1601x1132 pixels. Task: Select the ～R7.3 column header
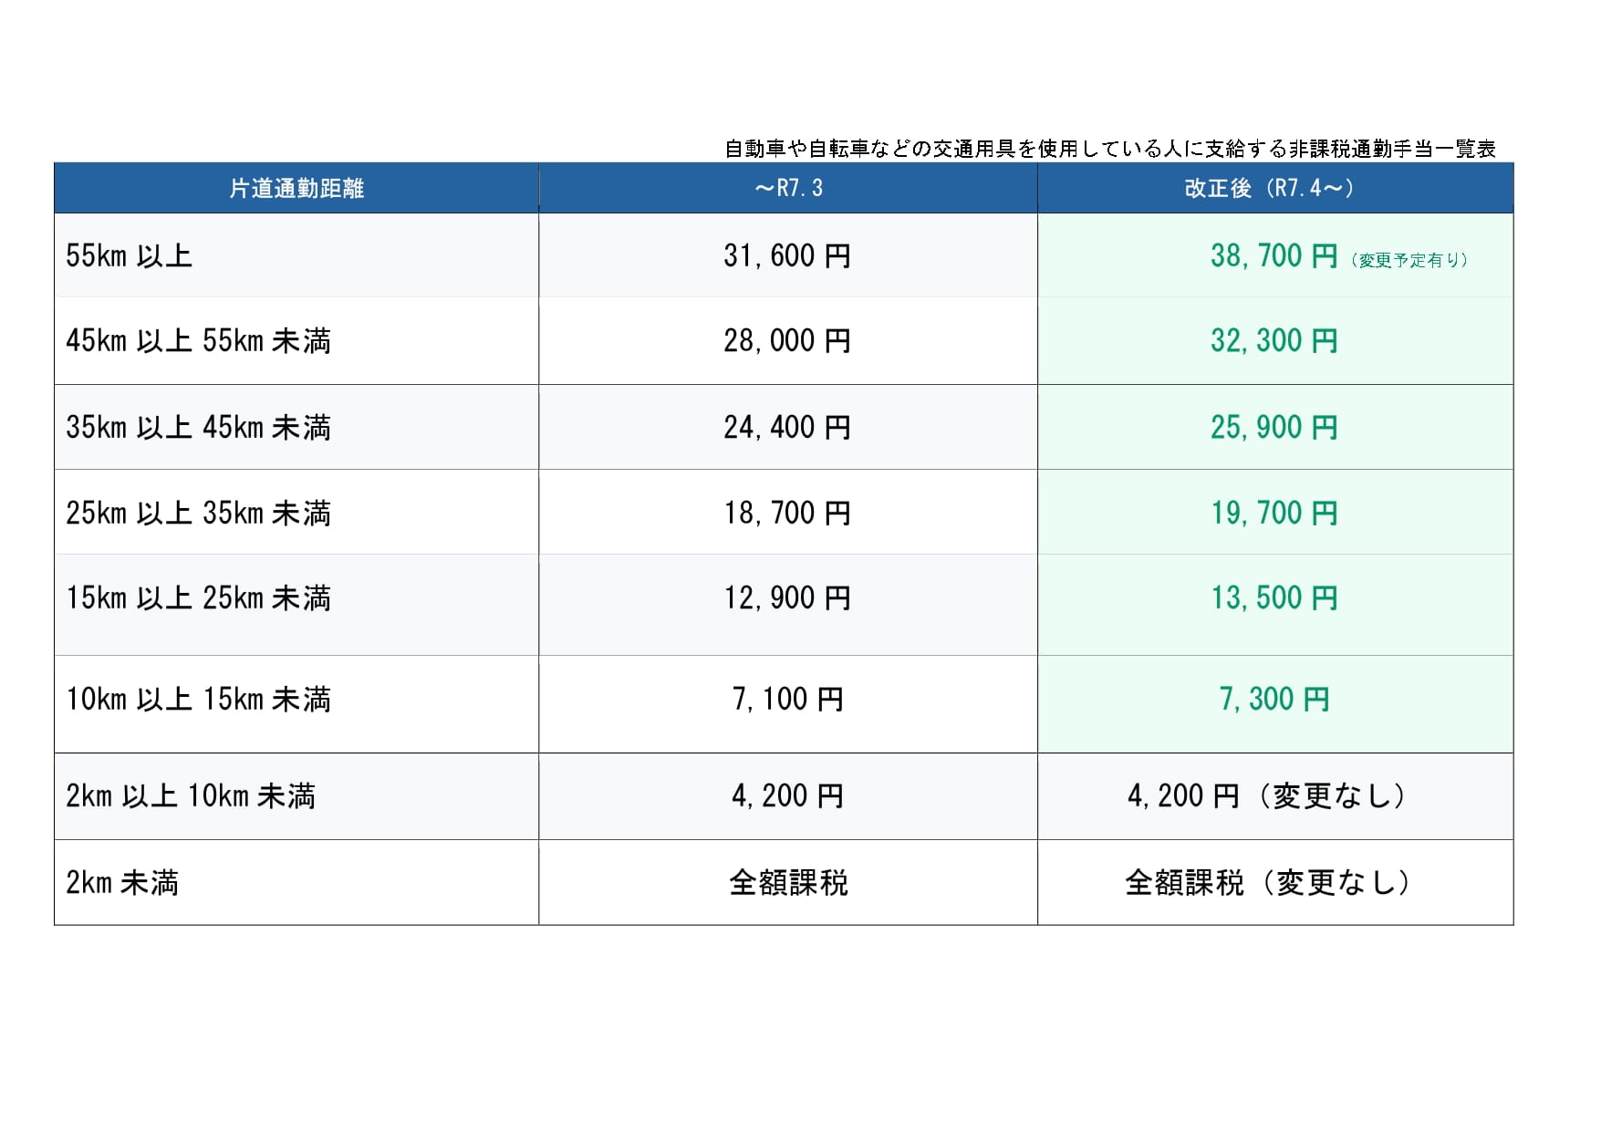[x=788, y=189]
